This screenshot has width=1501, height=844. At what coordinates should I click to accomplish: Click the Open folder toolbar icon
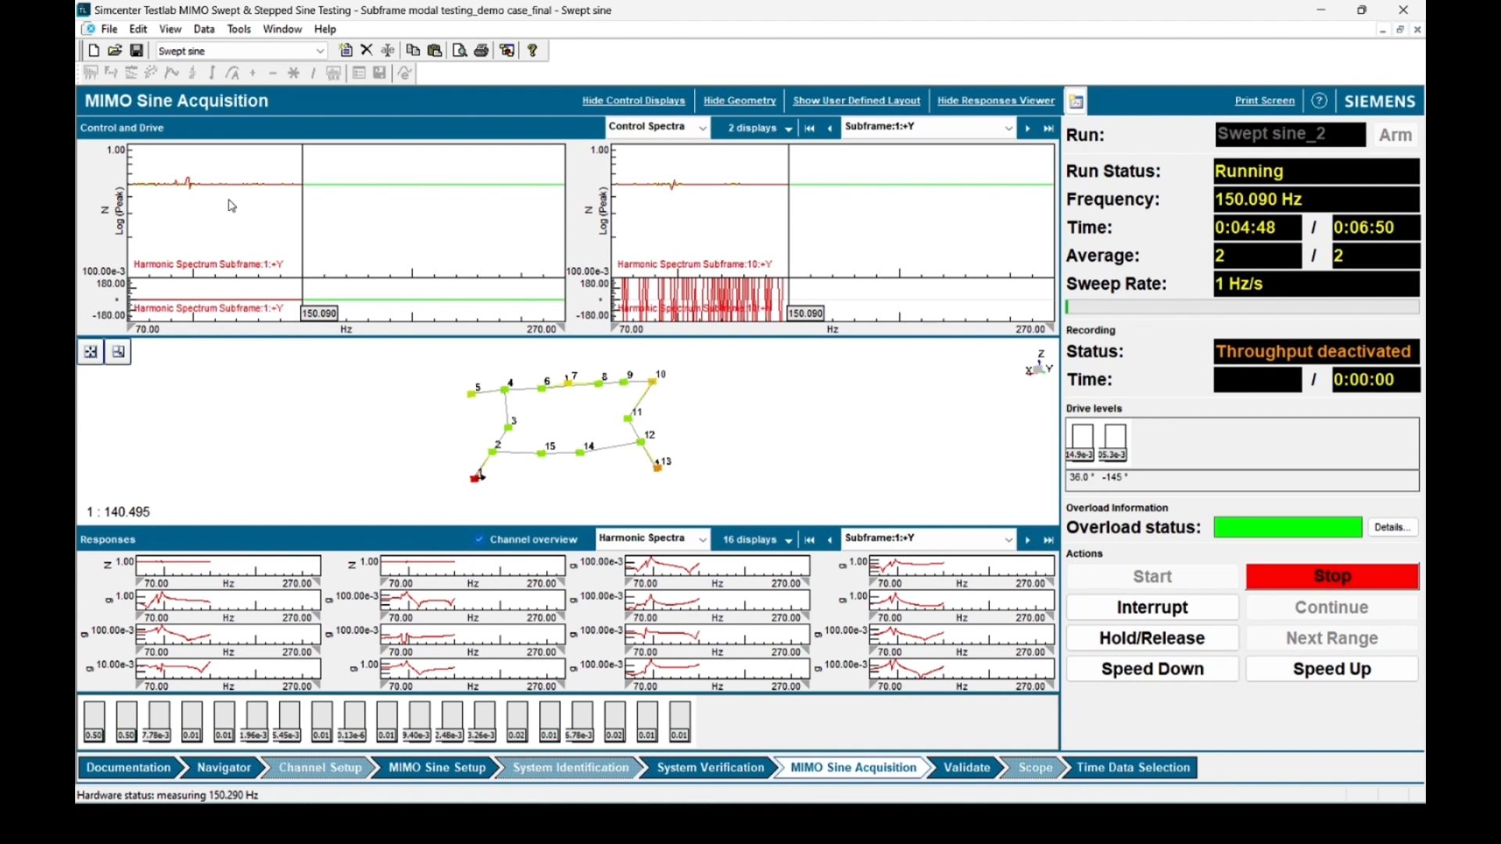(x=115, y=51)
